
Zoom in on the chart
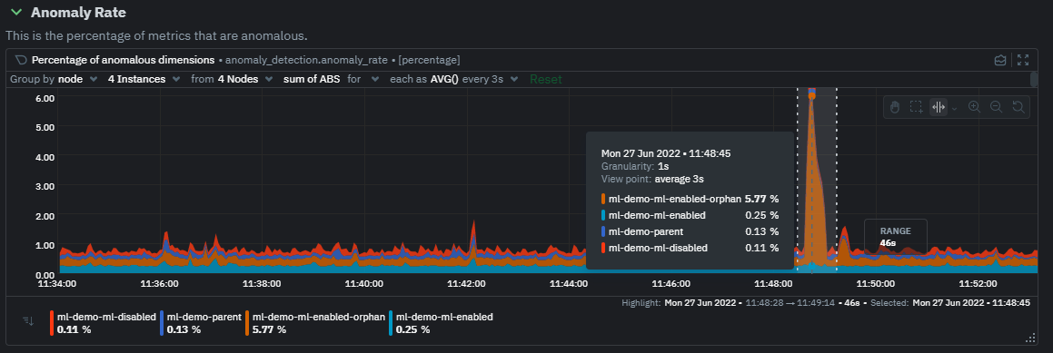pos(975,107)
